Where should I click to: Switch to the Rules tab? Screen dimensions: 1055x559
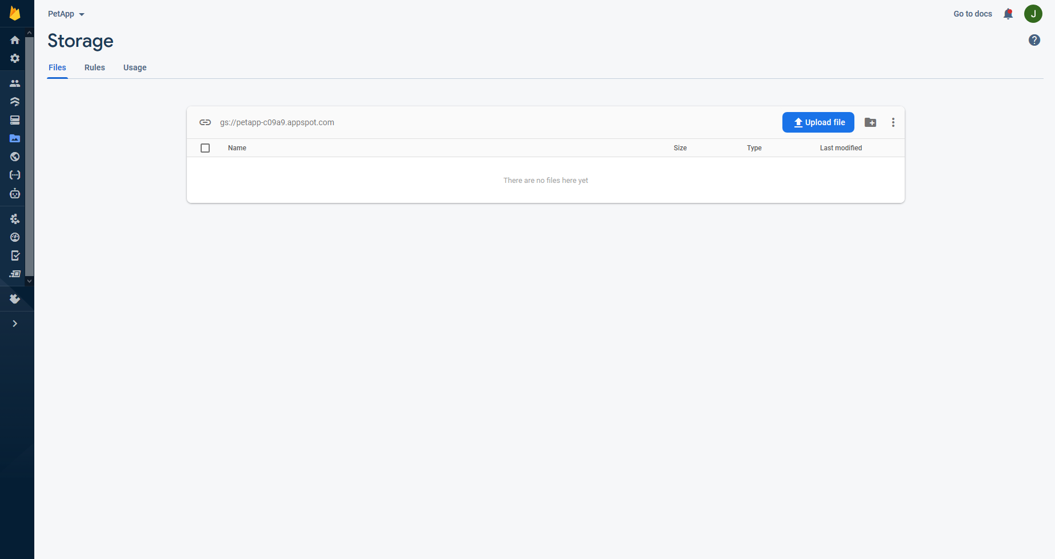click(94, 67)
